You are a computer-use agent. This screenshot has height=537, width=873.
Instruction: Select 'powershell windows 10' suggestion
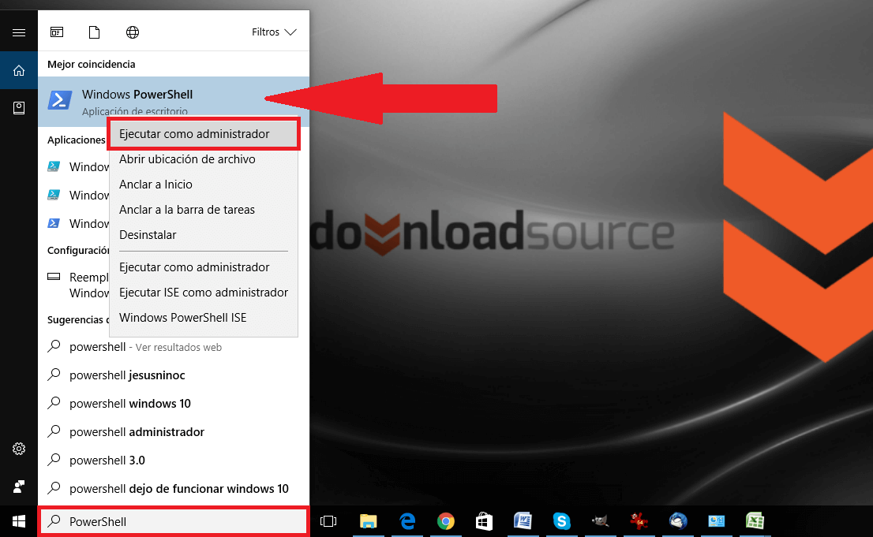pos(174,404)
